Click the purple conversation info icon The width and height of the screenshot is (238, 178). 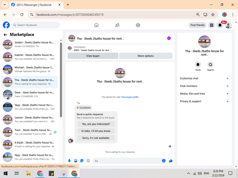tap(169, 38)
